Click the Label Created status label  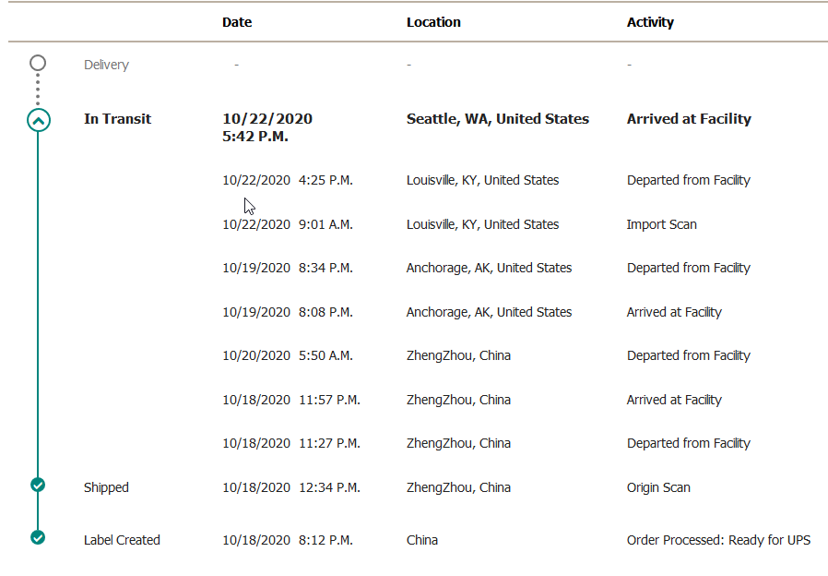pos(122,540)
